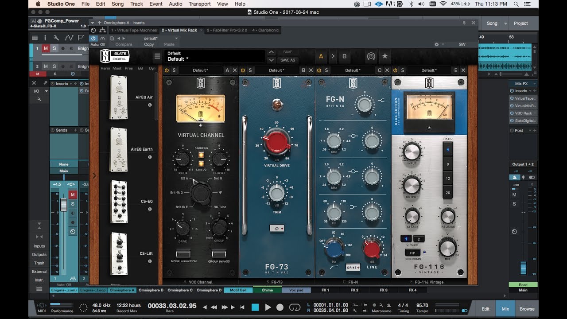Screen dimensions: 567x319
Task: Click the VCC Group Bypass switch
Action: click(219, 254)
